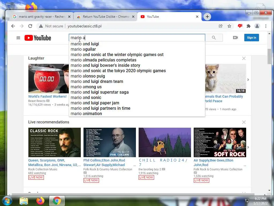Pick mario and luigi partners in time
This screenshot has height=206, width=274.
point(137,108)
